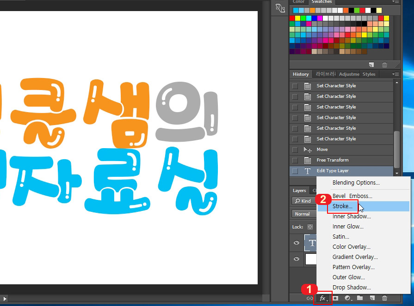This screenshot has height=306, width=414.
Task: Click the collapsed panel dock icon above History
Action: tap(280, 8)
